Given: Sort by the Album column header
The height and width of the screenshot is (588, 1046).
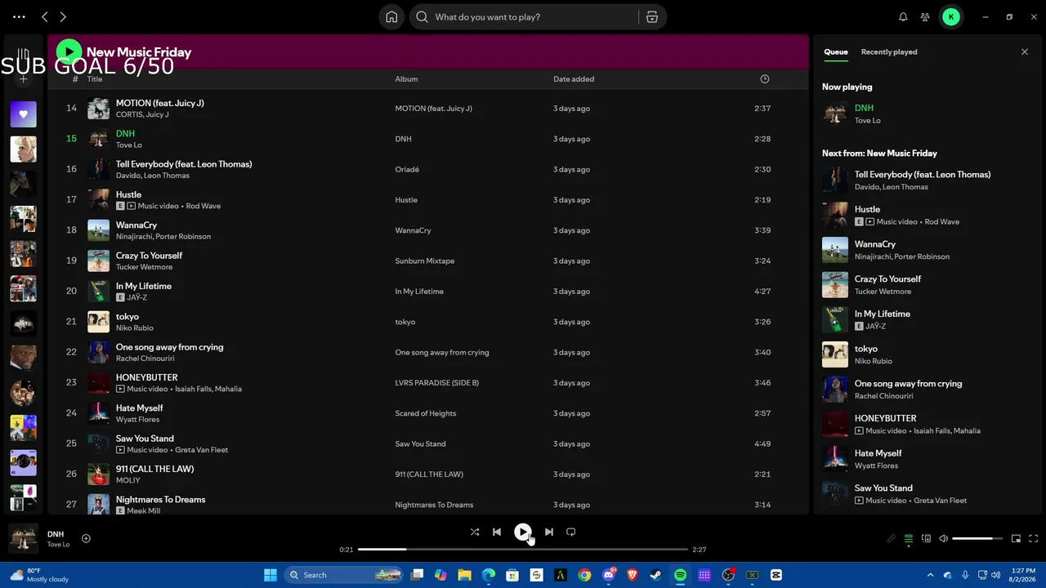Looking at the screenshot, I should tap(406, 79).
